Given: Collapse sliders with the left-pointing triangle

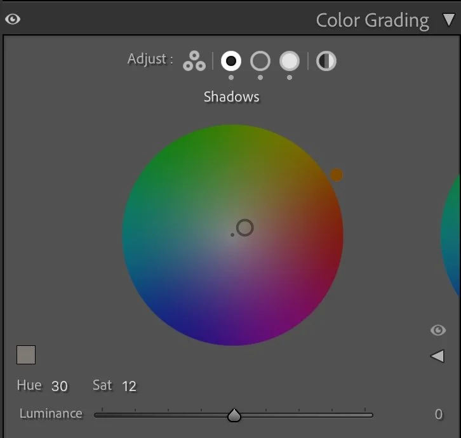Looking at the screenshot, I should [437, 356].
